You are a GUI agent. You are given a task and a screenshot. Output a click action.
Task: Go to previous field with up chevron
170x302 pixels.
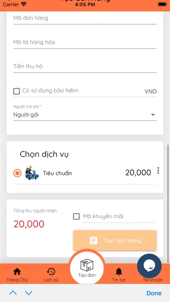coord(13,293)
